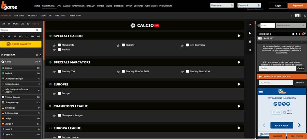307x139 pixels.
Task: Open the betslip settings gear
Action: [293, 34]
